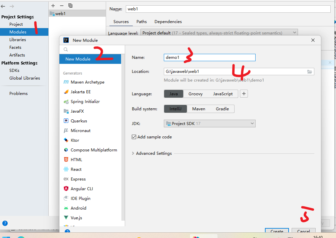Click the search field in New Module dialog

pos(92,49)
